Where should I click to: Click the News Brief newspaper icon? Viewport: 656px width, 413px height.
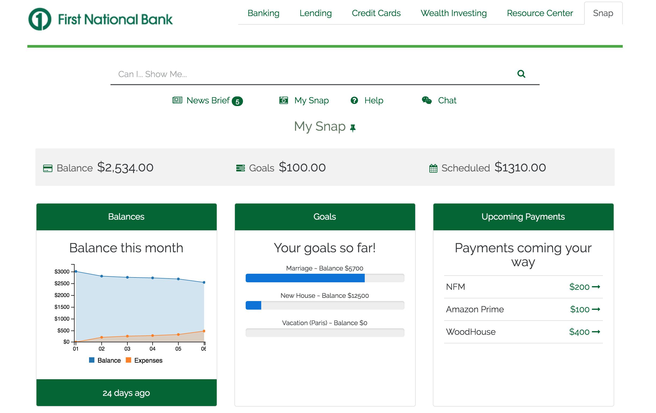[x=177, y=100]
